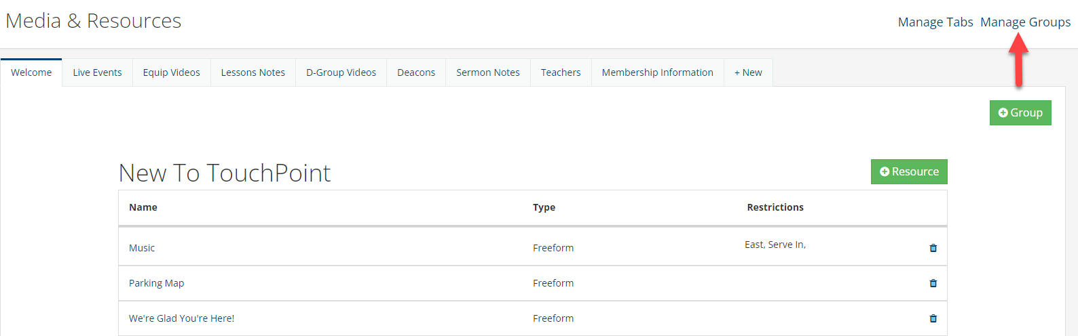Open the We're Glad You're Here! resource

[x=181, y=318]
